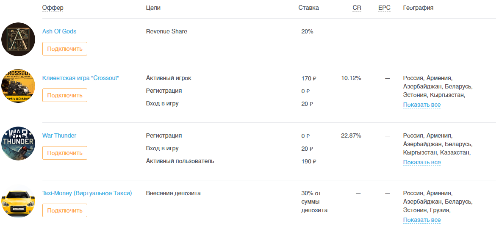This screenshot has width=499, height=232.
Task: Click the Crossout game logo thumbnail
Action: coord(18,86)
